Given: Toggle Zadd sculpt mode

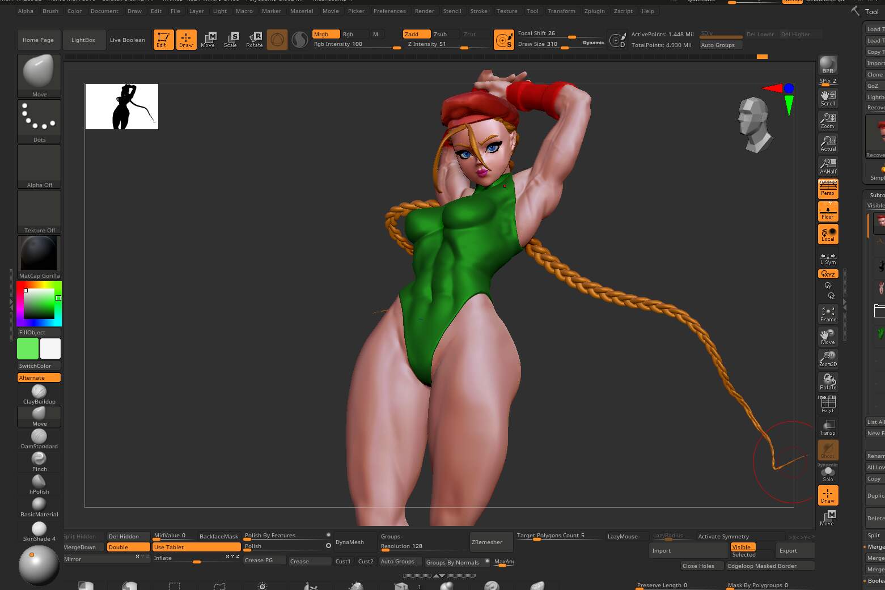Looking at the screenshot, I should (417, 34).
